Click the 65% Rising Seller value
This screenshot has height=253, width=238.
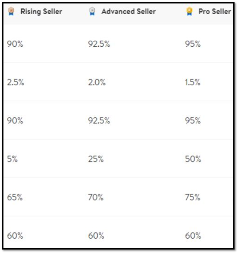[x=15, y=198]
